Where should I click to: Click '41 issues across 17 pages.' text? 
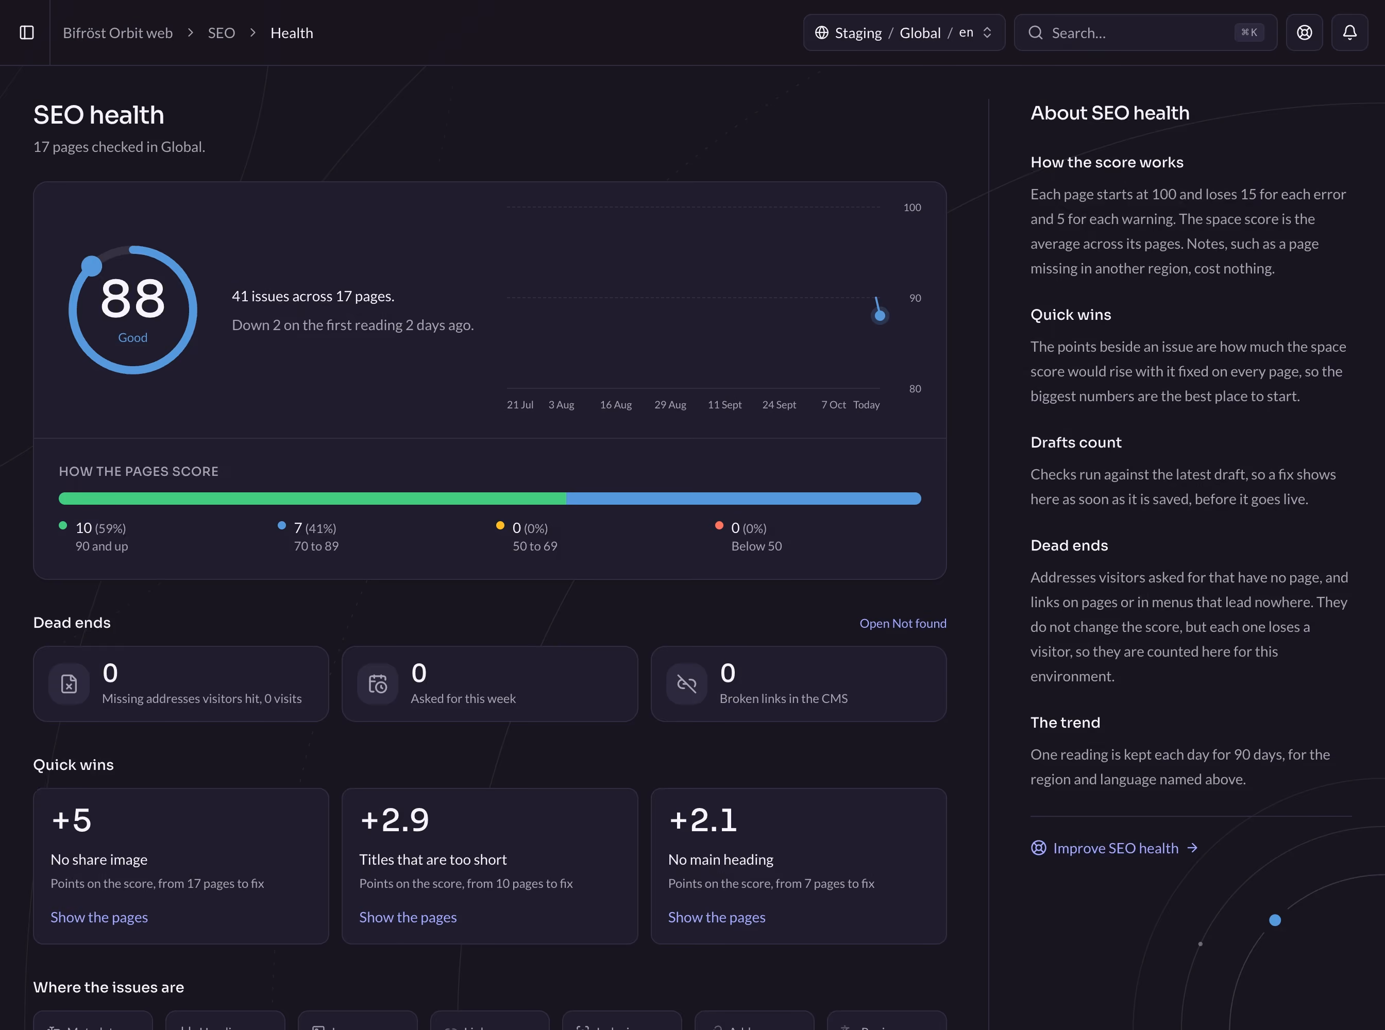(313, 296)
